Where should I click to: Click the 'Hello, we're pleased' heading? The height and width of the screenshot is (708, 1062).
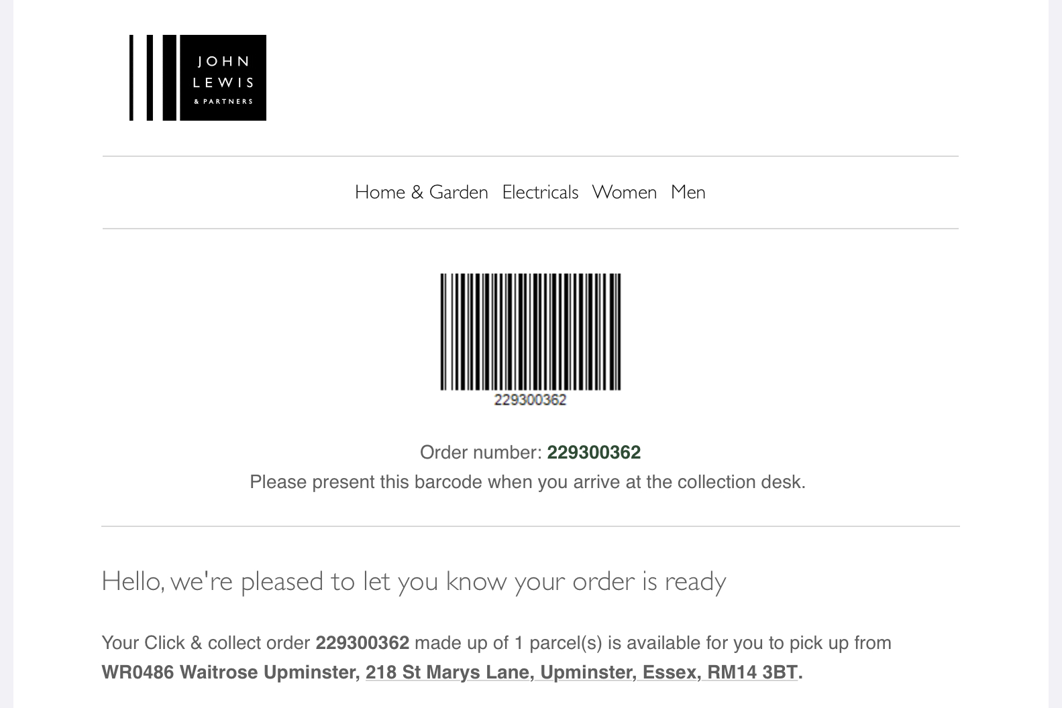pos(413,581)
